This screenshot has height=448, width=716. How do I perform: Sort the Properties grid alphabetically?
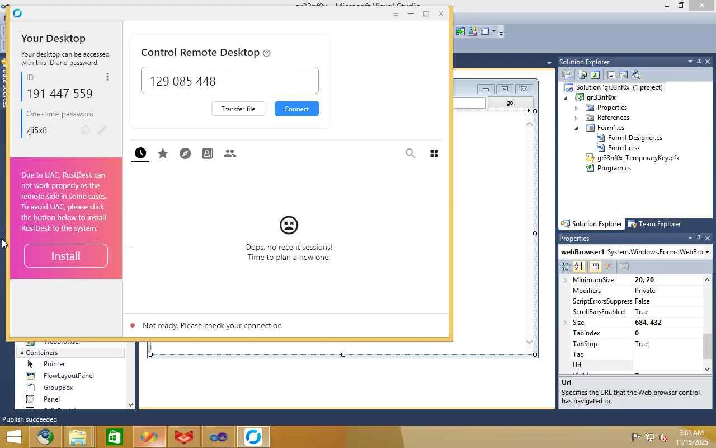[x=579, y=267]
